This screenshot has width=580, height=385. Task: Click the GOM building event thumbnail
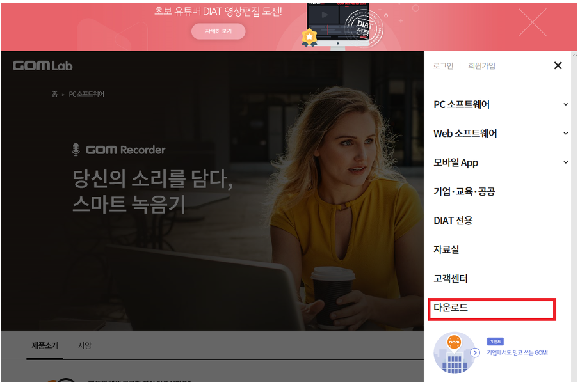coord(455,353)
